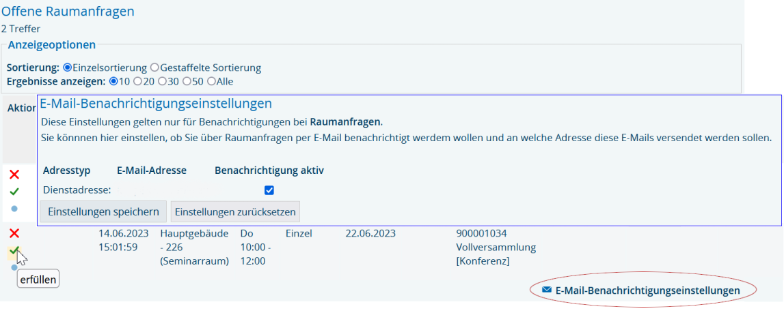Viewport: 784px width, 313px height.
Task: Click the envelope icon beside E-Mail-Benachrichtigungseinstellungen
Action: tap(546, 290)
